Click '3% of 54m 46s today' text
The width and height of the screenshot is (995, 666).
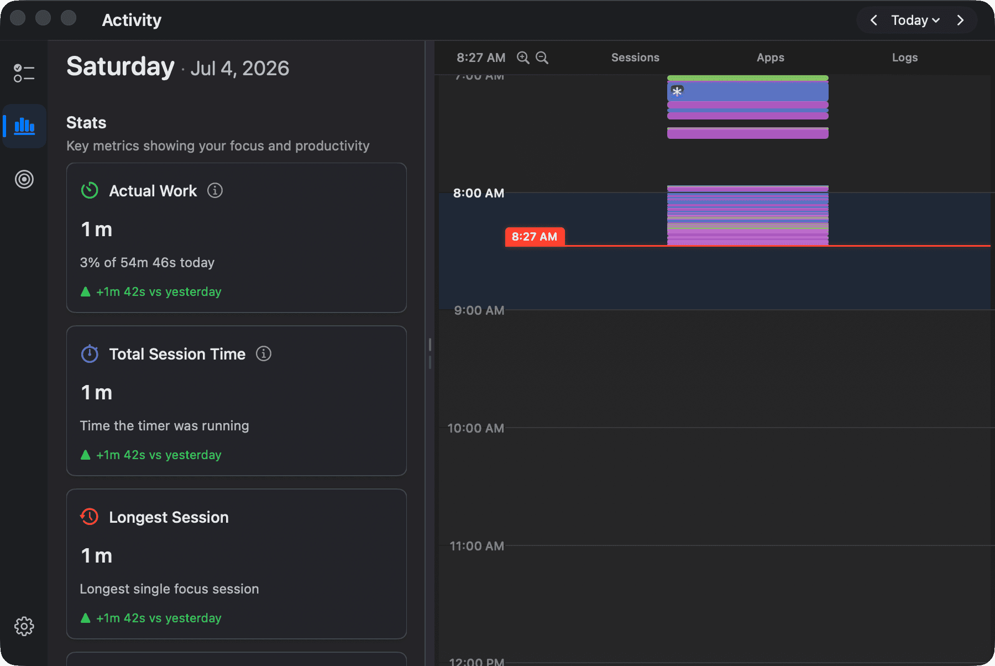click(147, 263)
